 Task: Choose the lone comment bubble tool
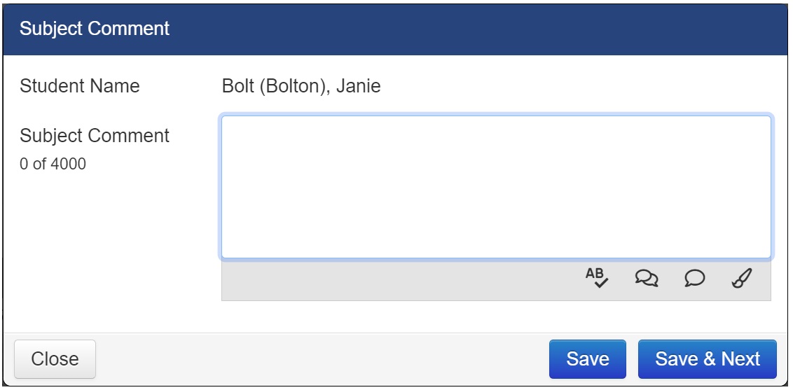694,279
